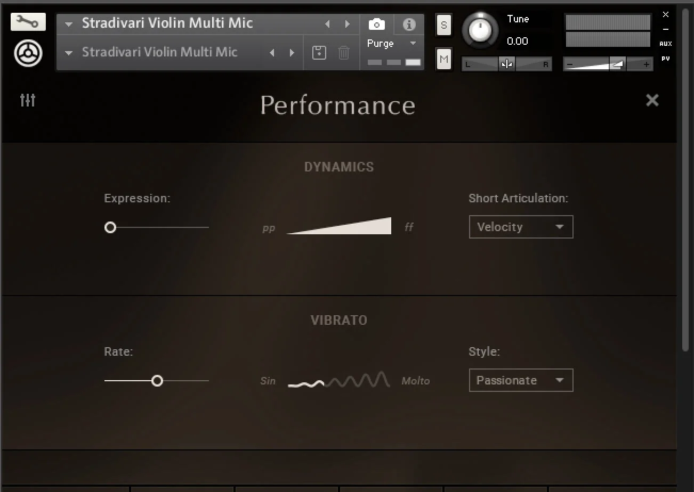The height and width of the screenshot is (492, 694).
Task: Go to previous instrument with top-row left arrow
Action: tap(327, 24)
